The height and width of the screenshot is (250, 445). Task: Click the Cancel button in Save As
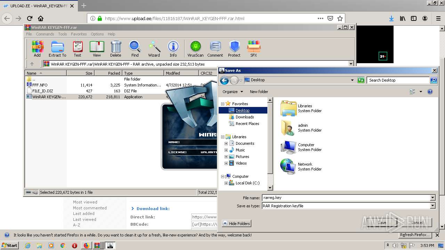pos(416,223)
